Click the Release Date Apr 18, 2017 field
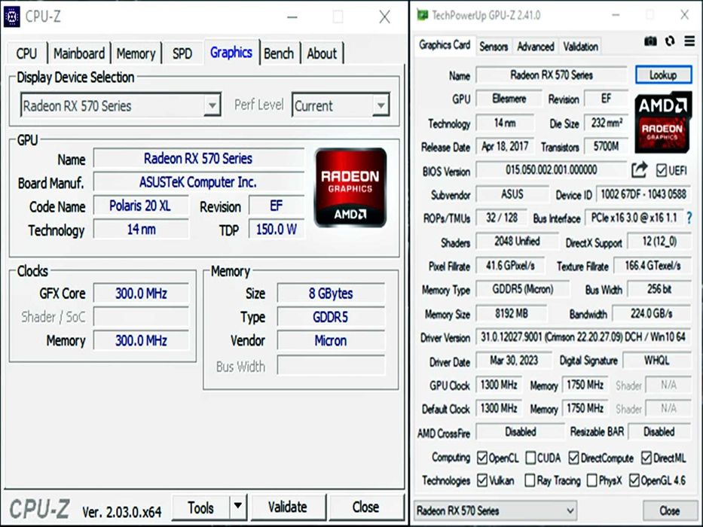The image size is (703, 527). click(505, 146)
